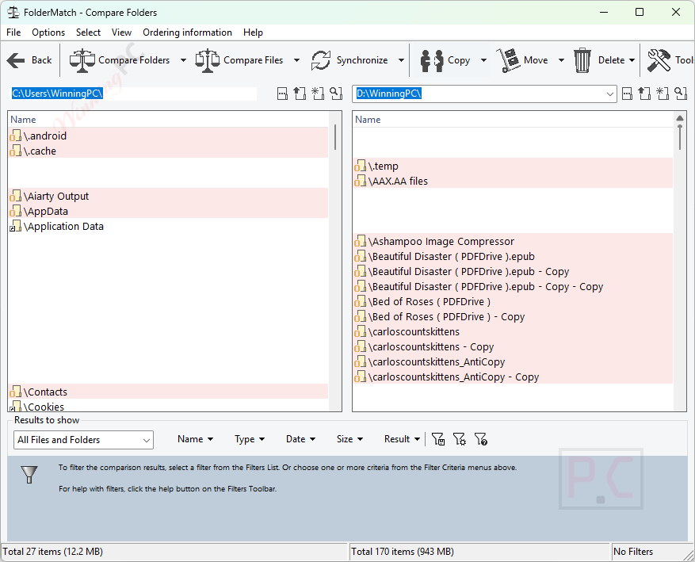Expand the Synchronize dropdown arrow
695x562 pixels.
(x=401, y=60)
